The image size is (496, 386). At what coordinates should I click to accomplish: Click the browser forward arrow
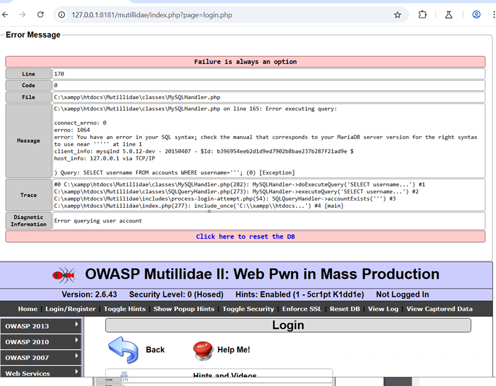(22, 15)
